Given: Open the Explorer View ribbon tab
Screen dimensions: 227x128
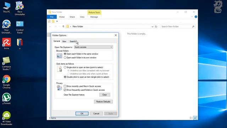Looking at the screenshot, I should coord(82,17).
